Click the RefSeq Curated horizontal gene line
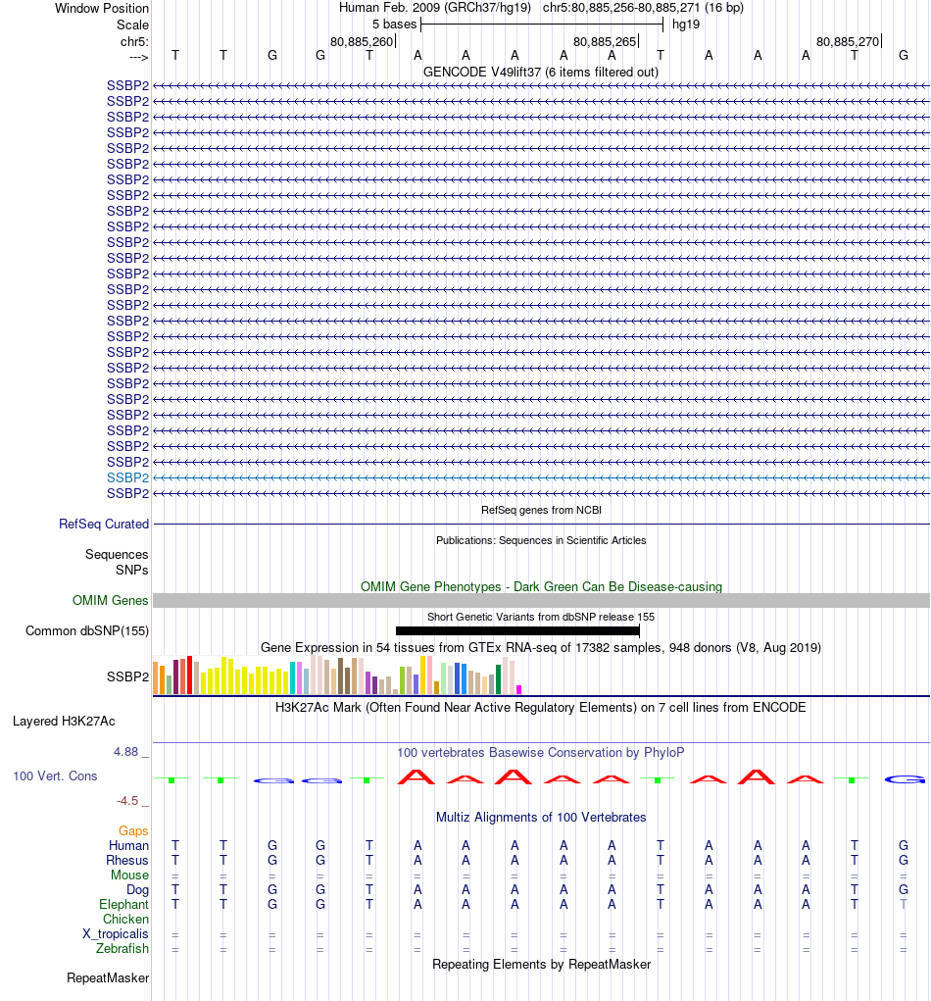The width and height of the screenshot is (931, 1001). click(541, 525)
